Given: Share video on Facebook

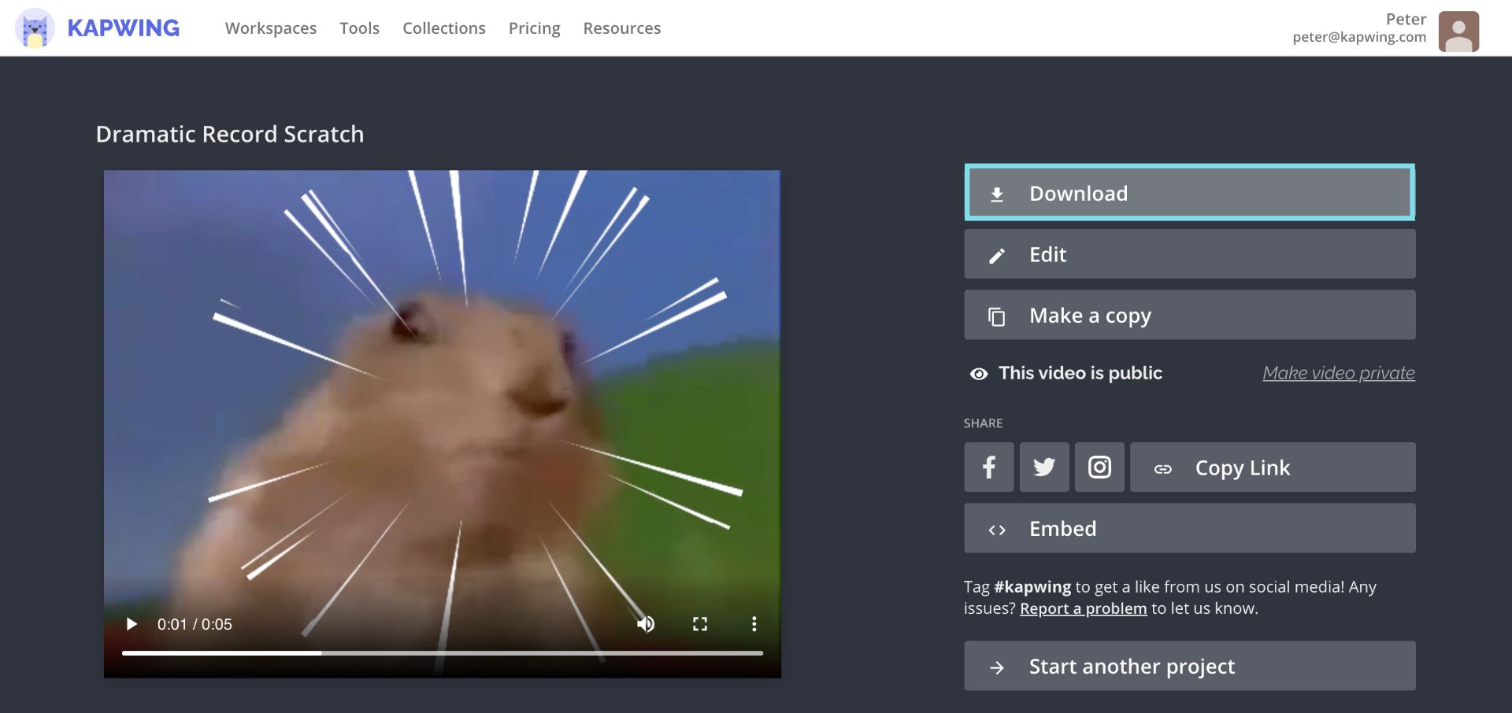Looking at the screenshot, I should point(988,467).
